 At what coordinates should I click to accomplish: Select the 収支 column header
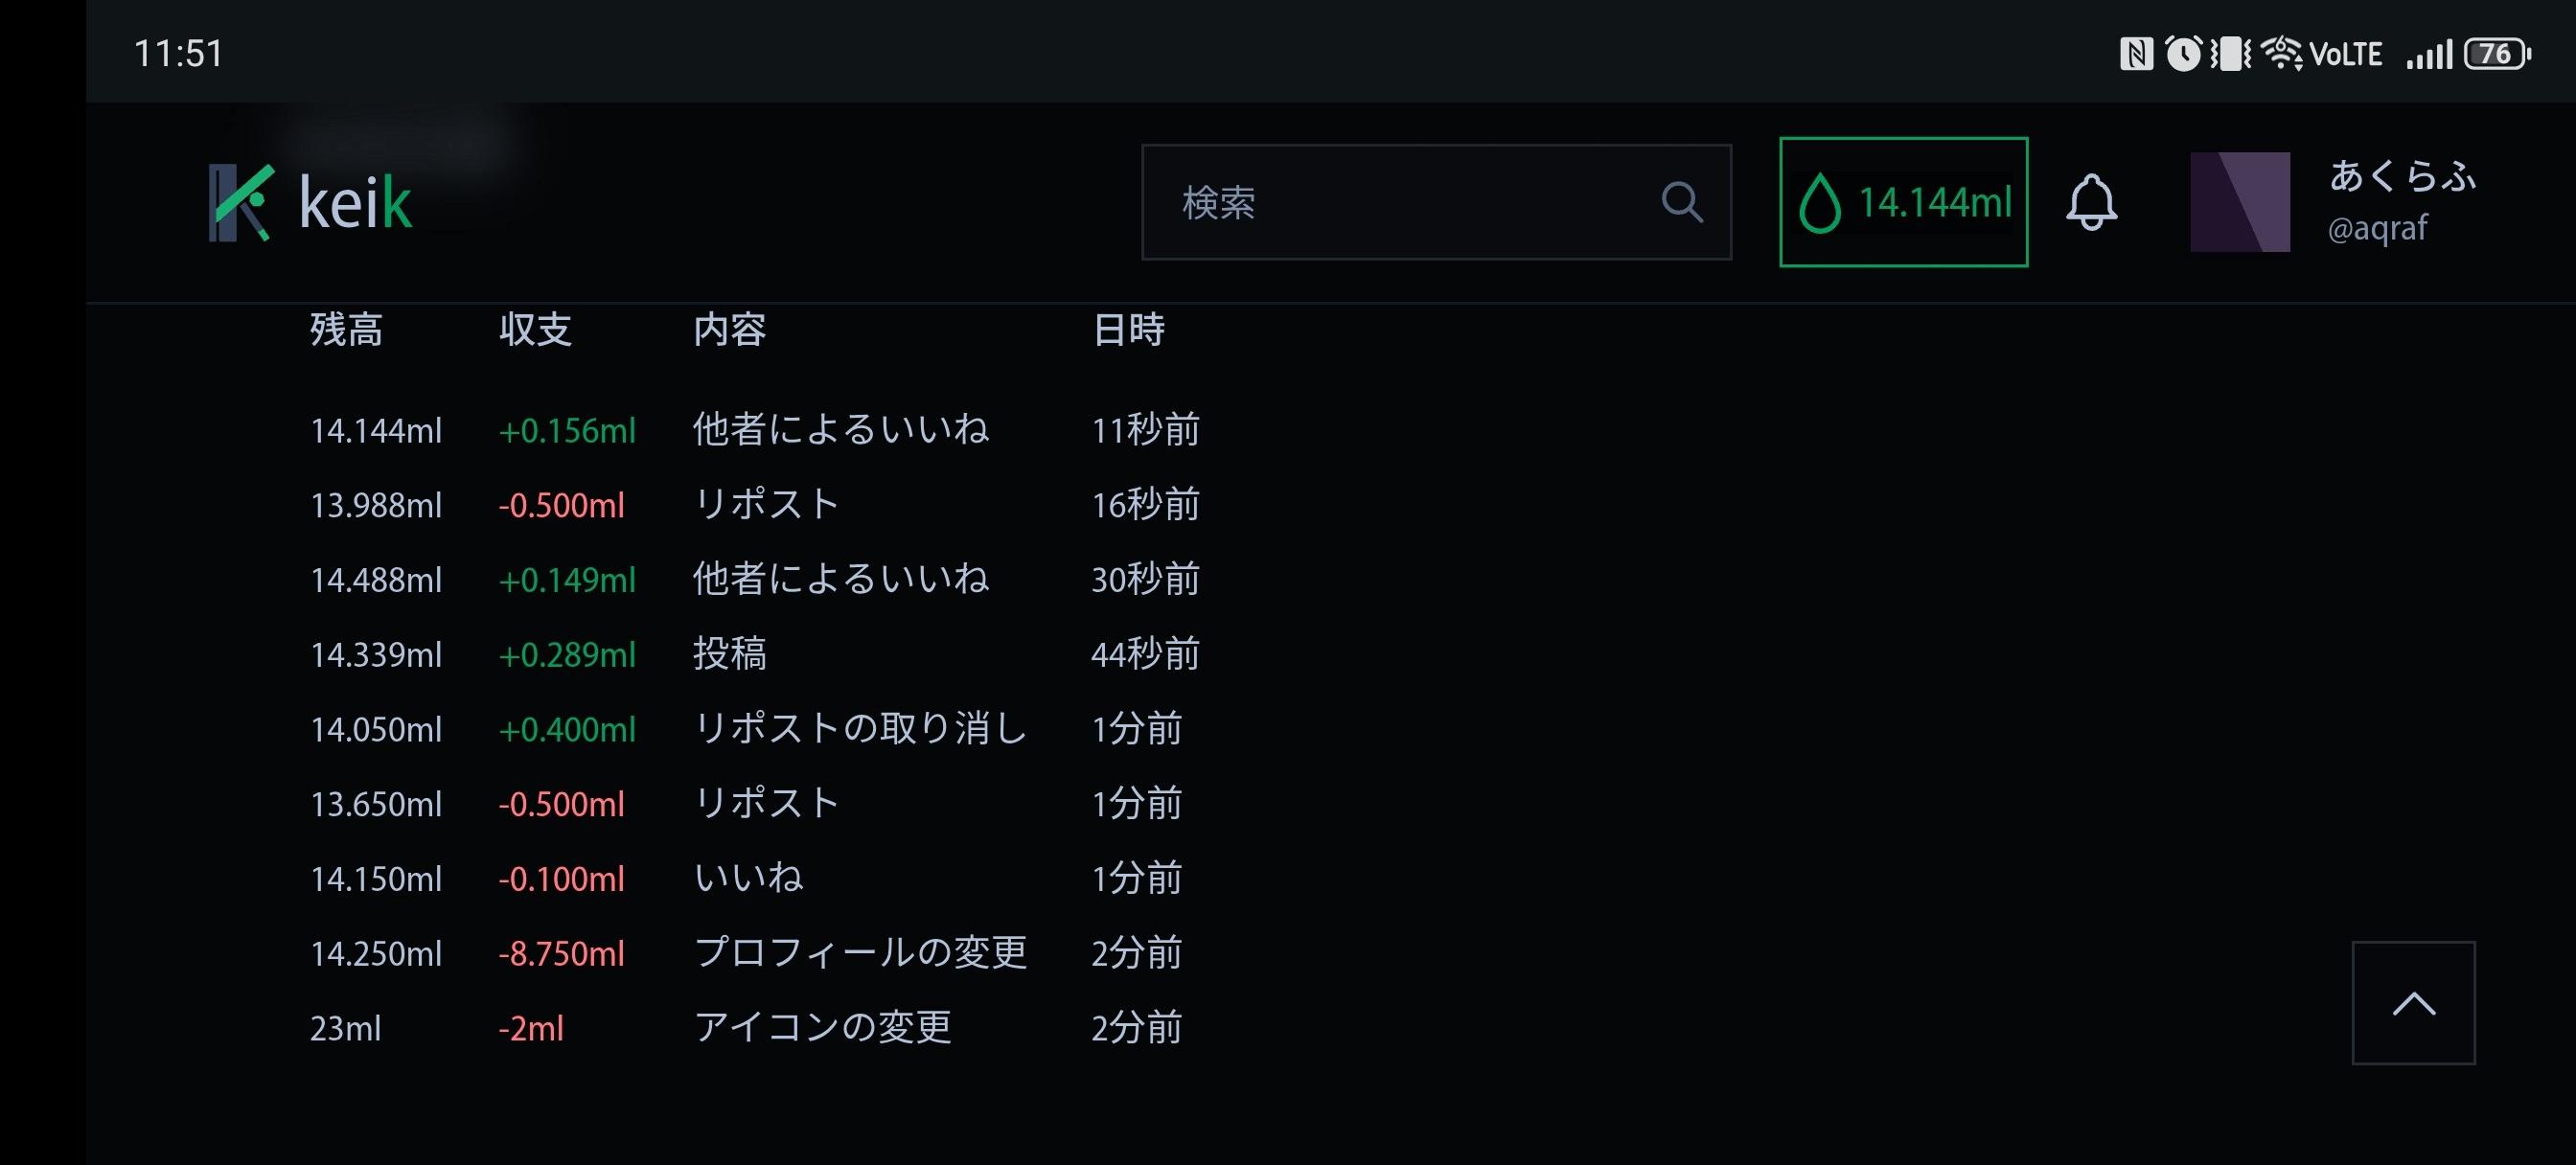535,329
